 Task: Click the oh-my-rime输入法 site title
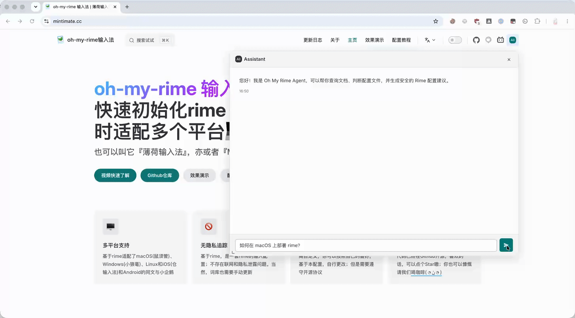[91, 40]
